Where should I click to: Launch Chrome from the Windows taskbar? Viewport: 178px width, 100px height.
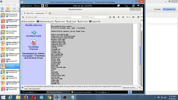pyautogui.click(x=49, y=97)
